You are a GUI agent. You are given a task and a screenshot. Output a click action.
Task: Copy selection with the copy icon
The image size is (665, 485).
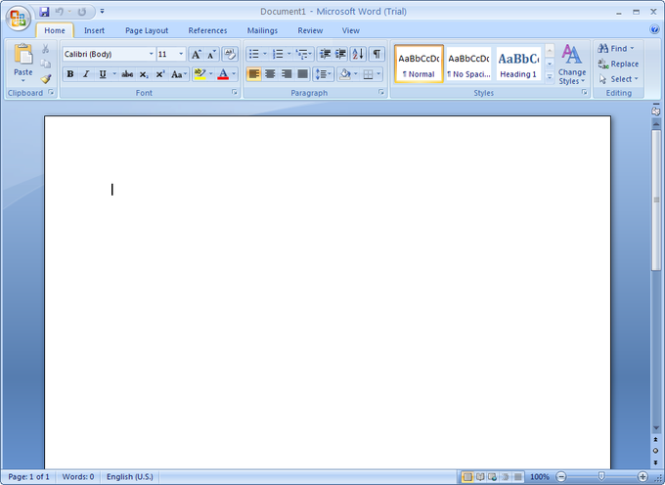(x=45, y=64)
